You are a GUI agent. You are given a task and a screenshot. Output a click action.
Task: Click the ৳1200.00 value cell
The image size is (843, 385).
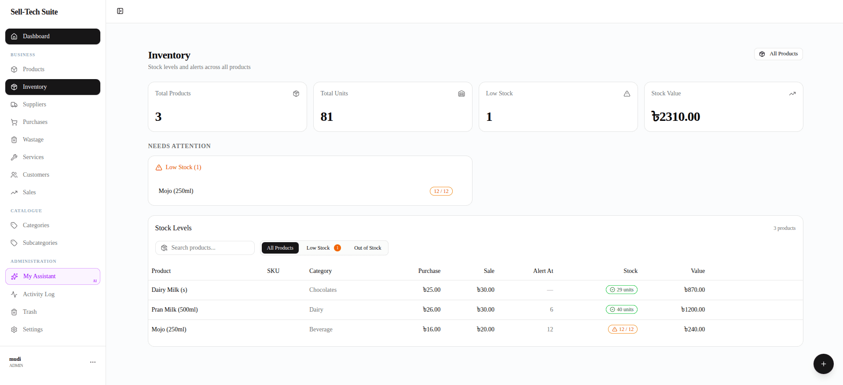coord(693,310)
